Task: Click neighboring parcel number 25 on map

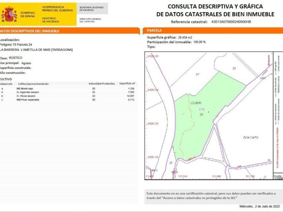Action: click(x=171, y=163)
